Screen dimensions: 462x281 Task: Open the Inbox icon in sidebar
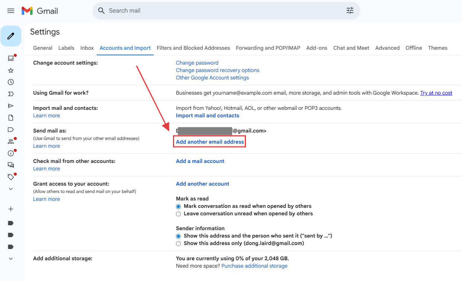[11, 58]
